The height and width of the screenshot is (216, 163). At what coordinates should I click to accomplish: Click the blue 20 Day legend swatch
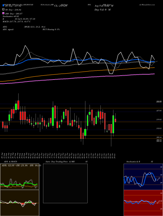[x=3, y=6]
